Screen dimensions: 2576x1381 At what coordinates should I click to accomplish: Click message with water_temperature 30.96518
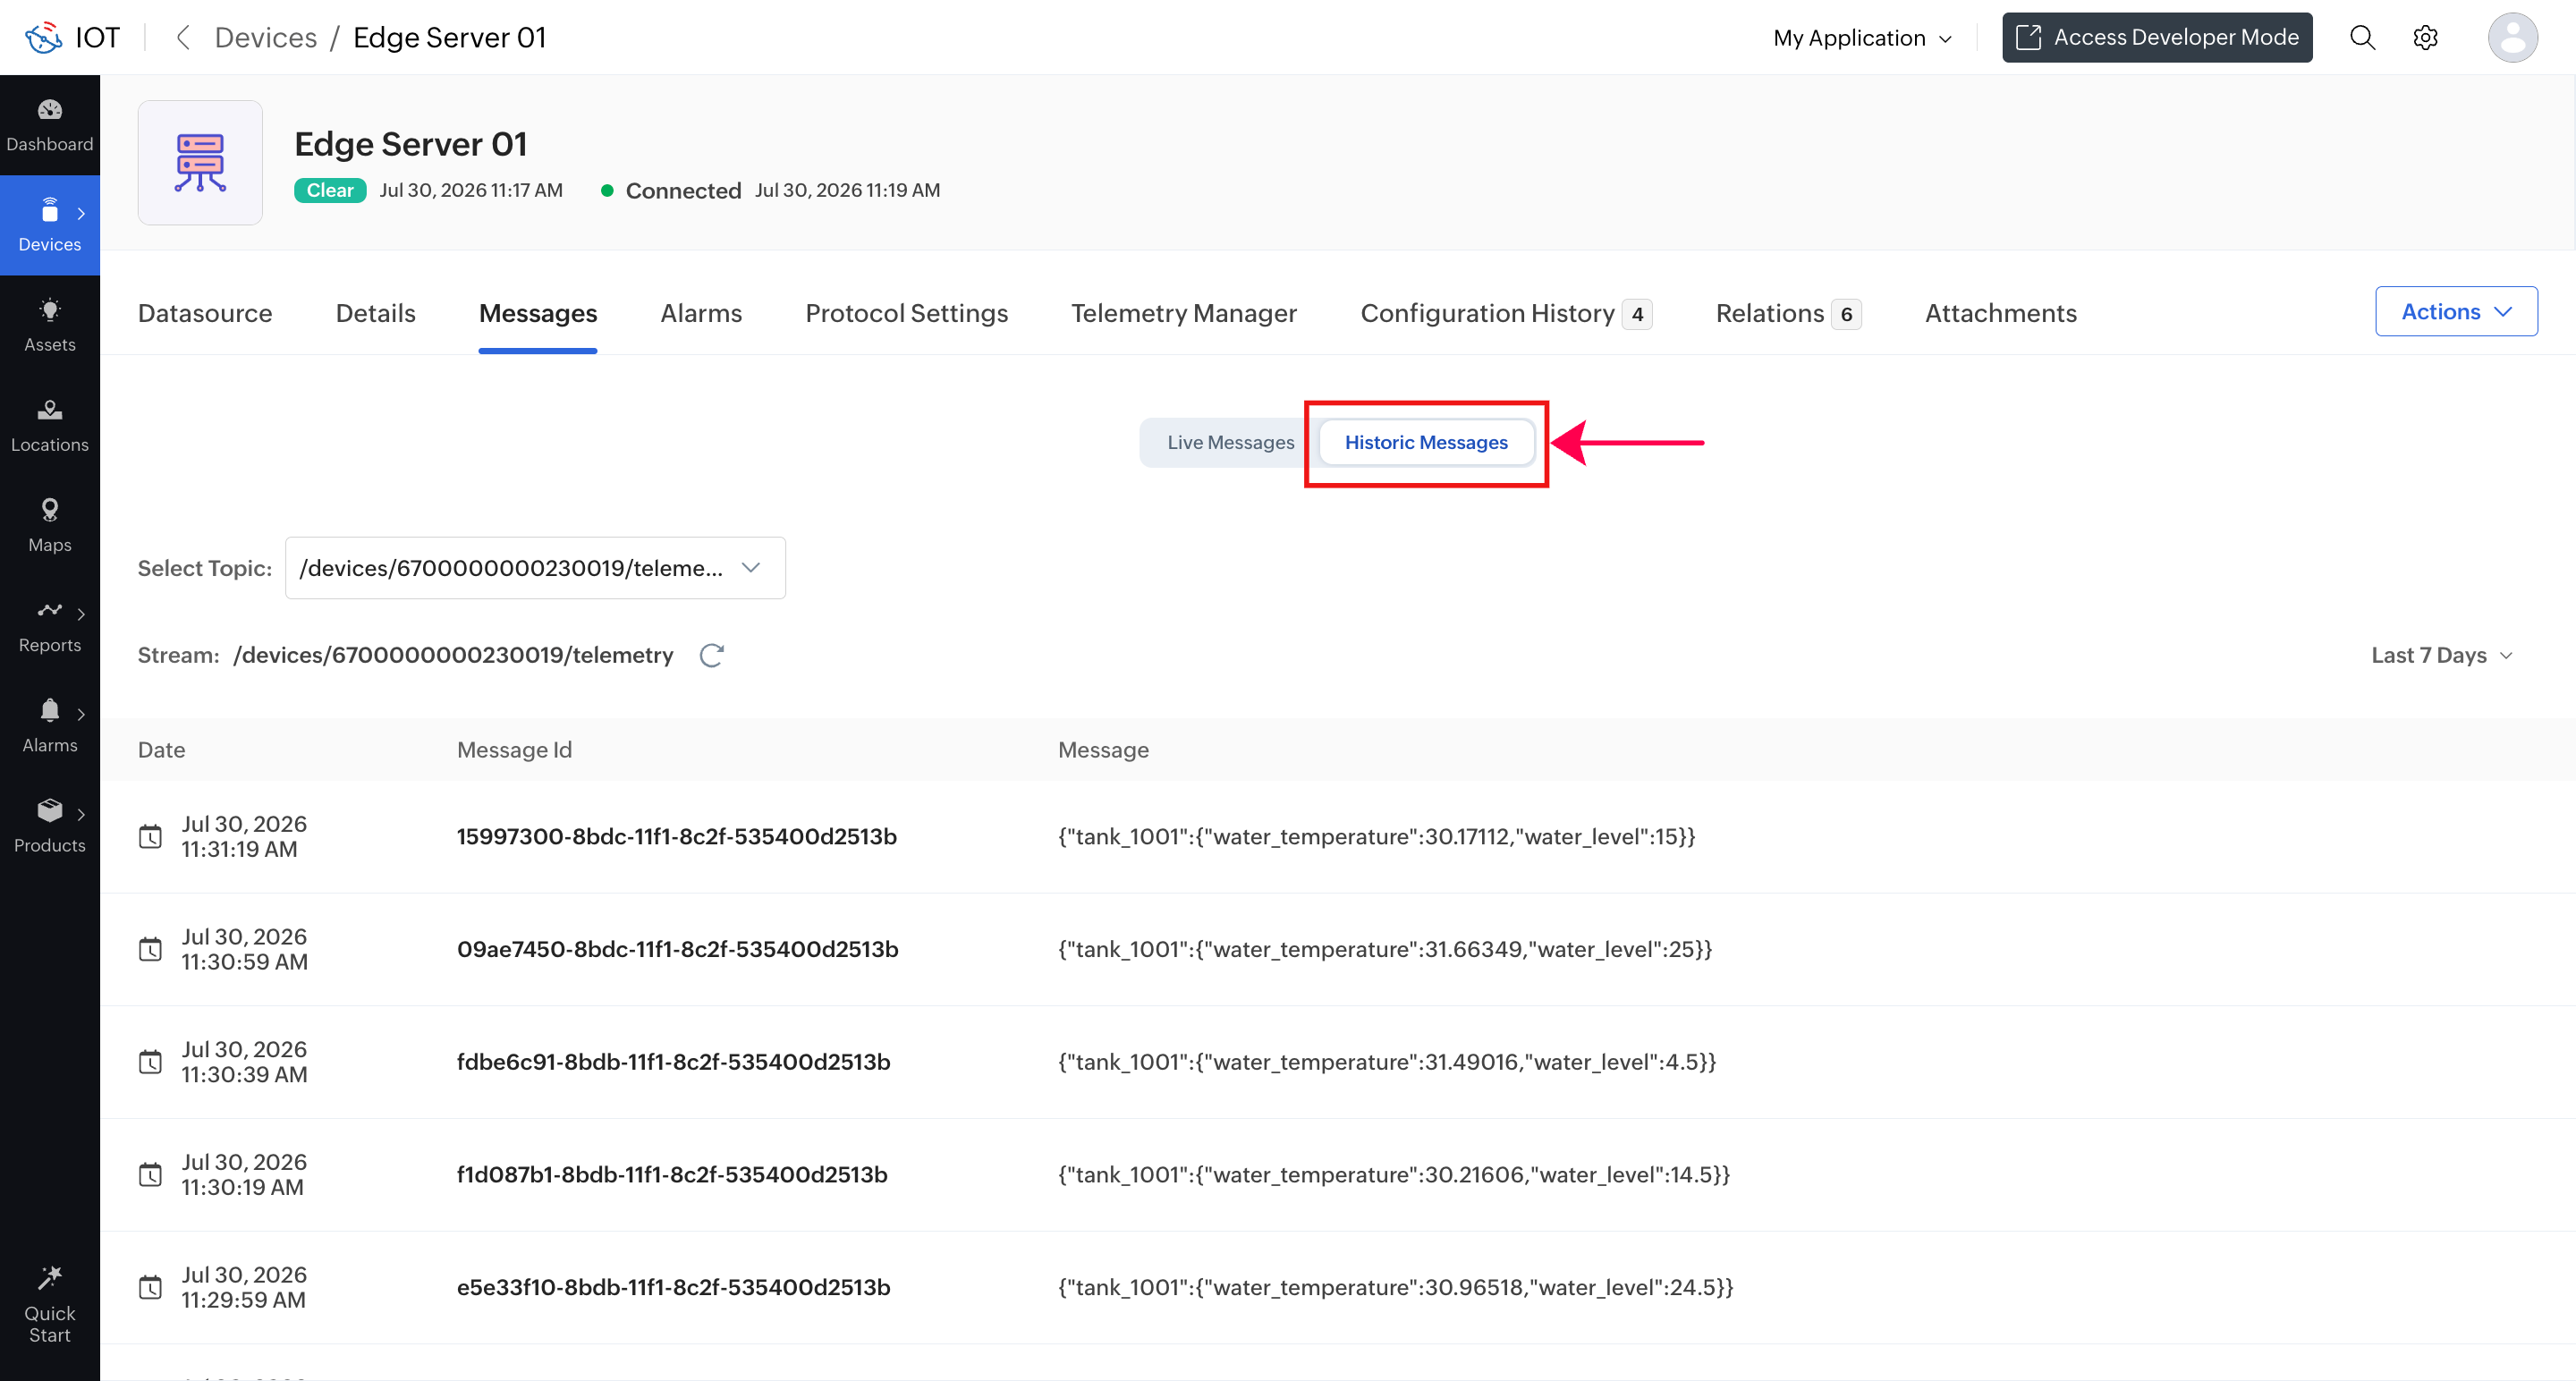(x=1396, y=1287)
